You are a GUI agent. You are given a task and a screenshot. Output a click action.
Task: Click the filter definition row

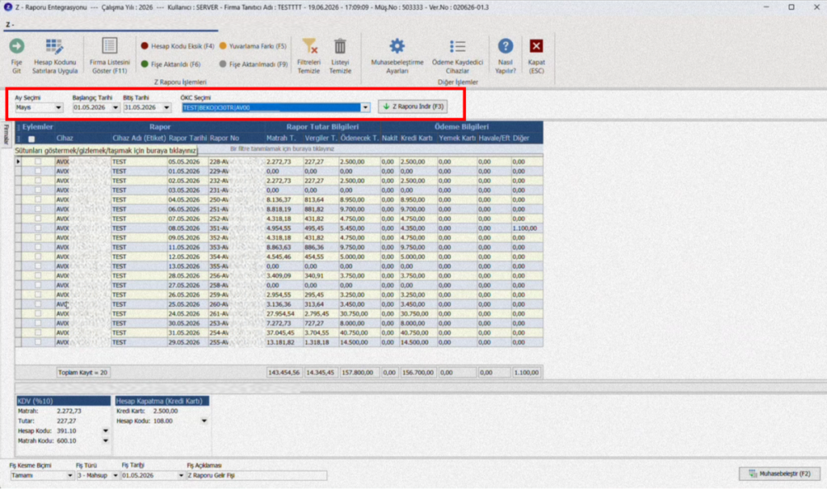(282, 148)
